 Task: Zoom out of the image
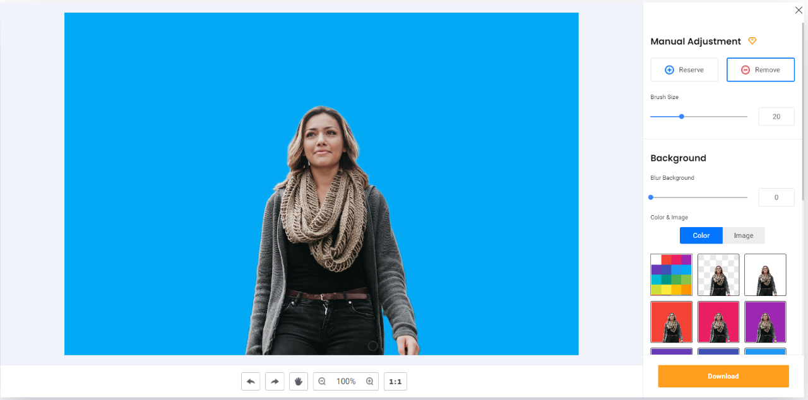point(322,381)
